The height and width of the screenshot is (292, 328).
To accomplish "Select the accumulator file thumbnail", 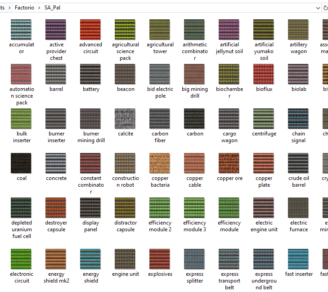I will [21, 30].
